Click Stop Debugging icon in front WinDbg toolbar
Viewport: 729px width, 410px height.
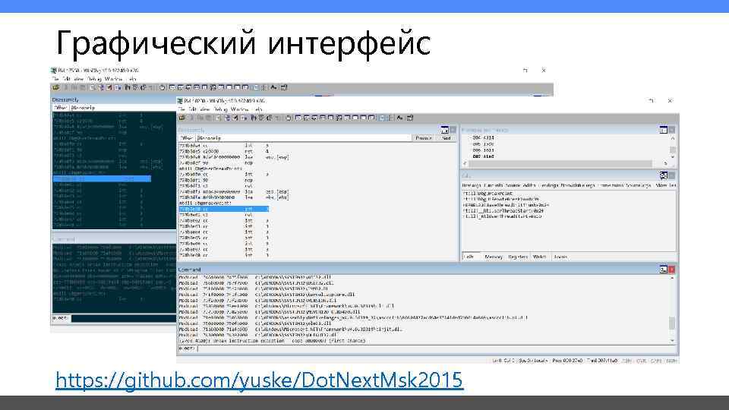pos(235,118)
